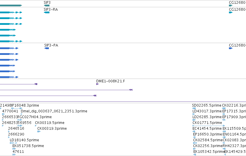Click the EK105342.5prime label

[209, 152]
